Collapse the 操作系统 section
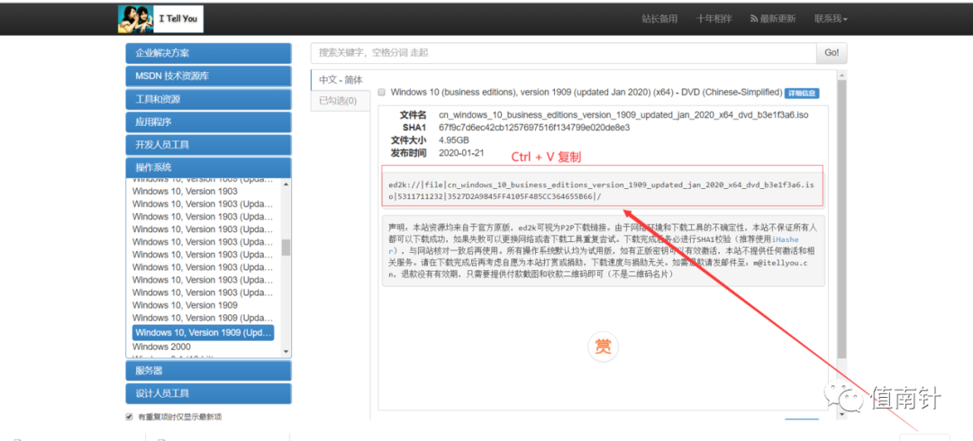Screen dimensions: 973x441 click(x=208, y=167)
